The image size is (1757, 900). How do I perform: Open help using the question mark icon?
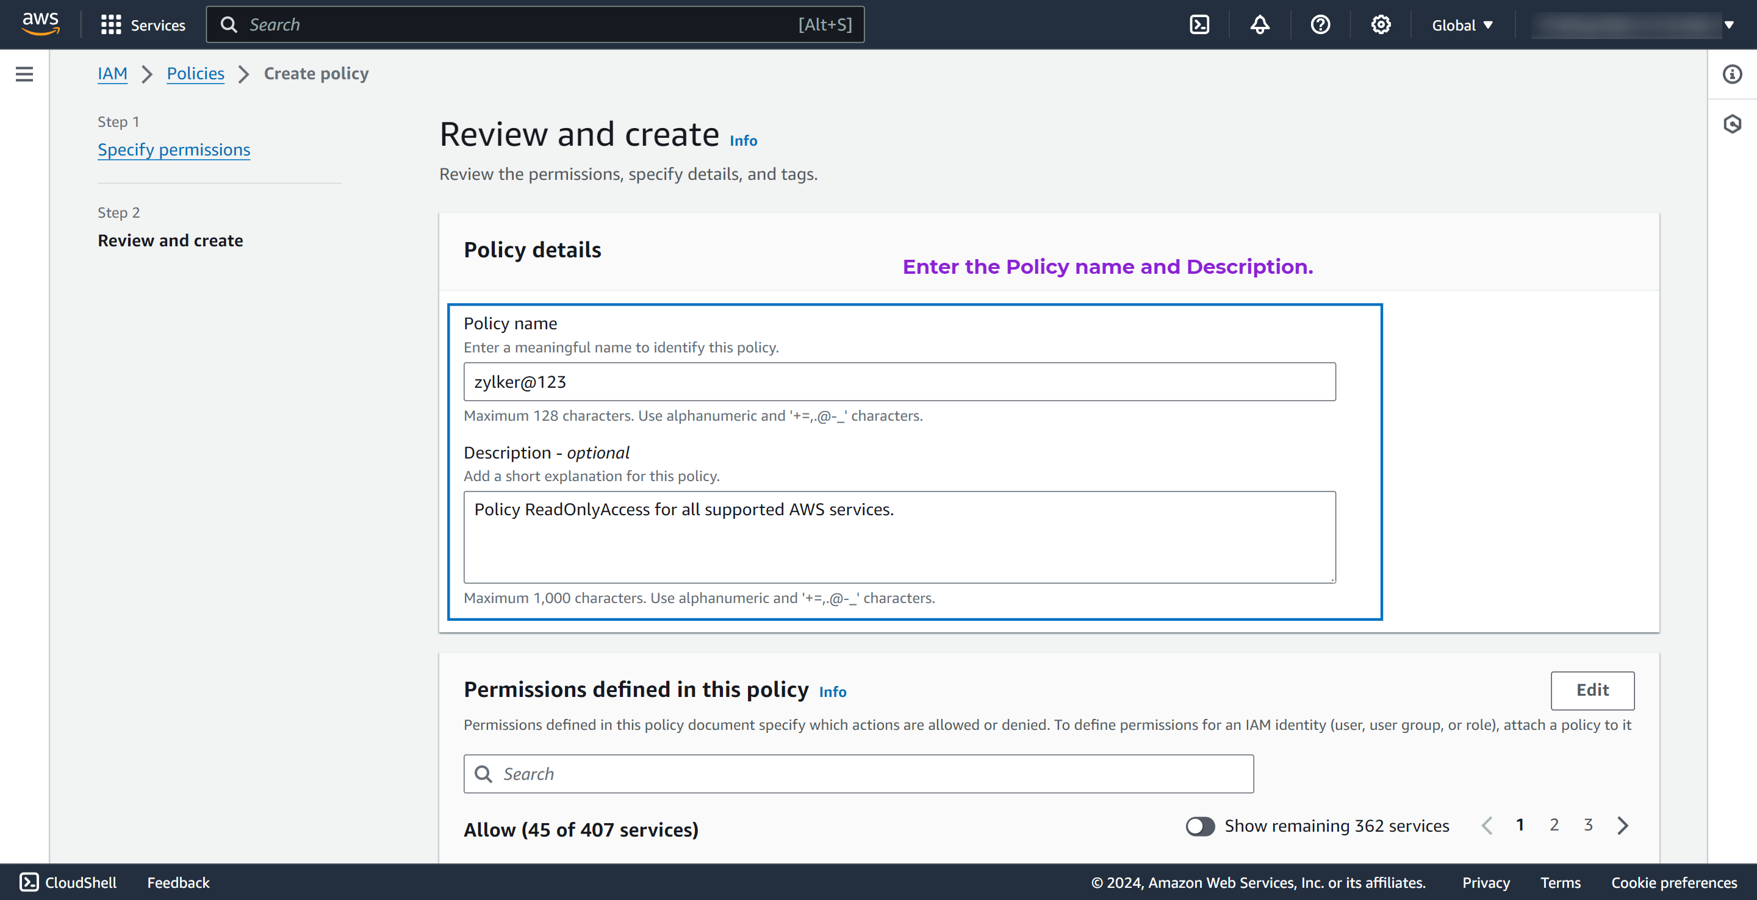tap(1320, 24)
